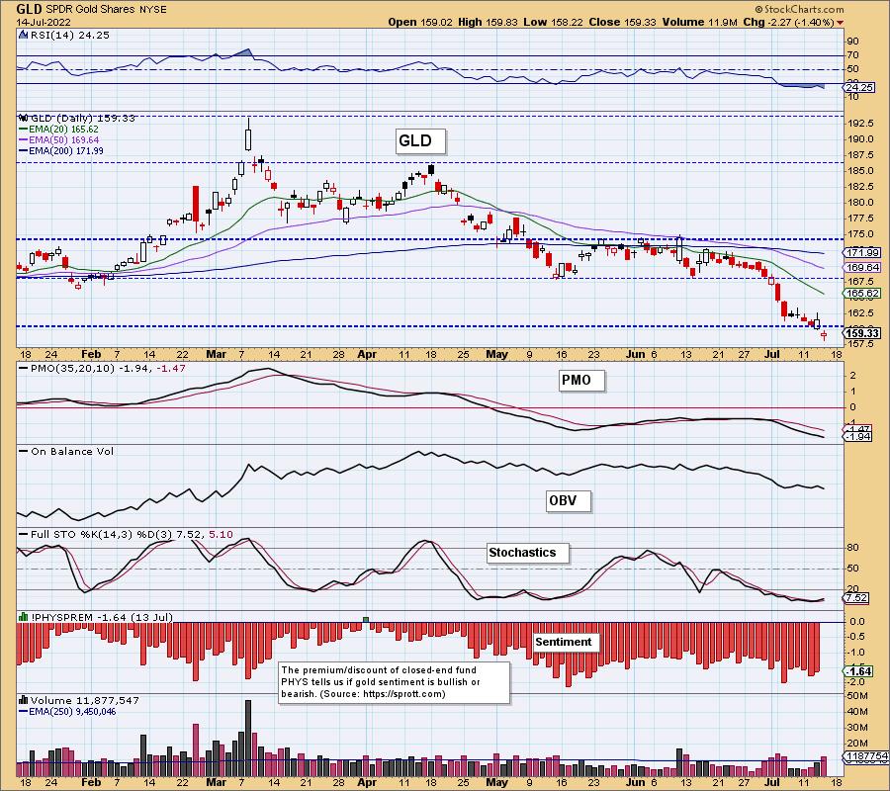Click the Low 158.22 value in header

(554, 22)
